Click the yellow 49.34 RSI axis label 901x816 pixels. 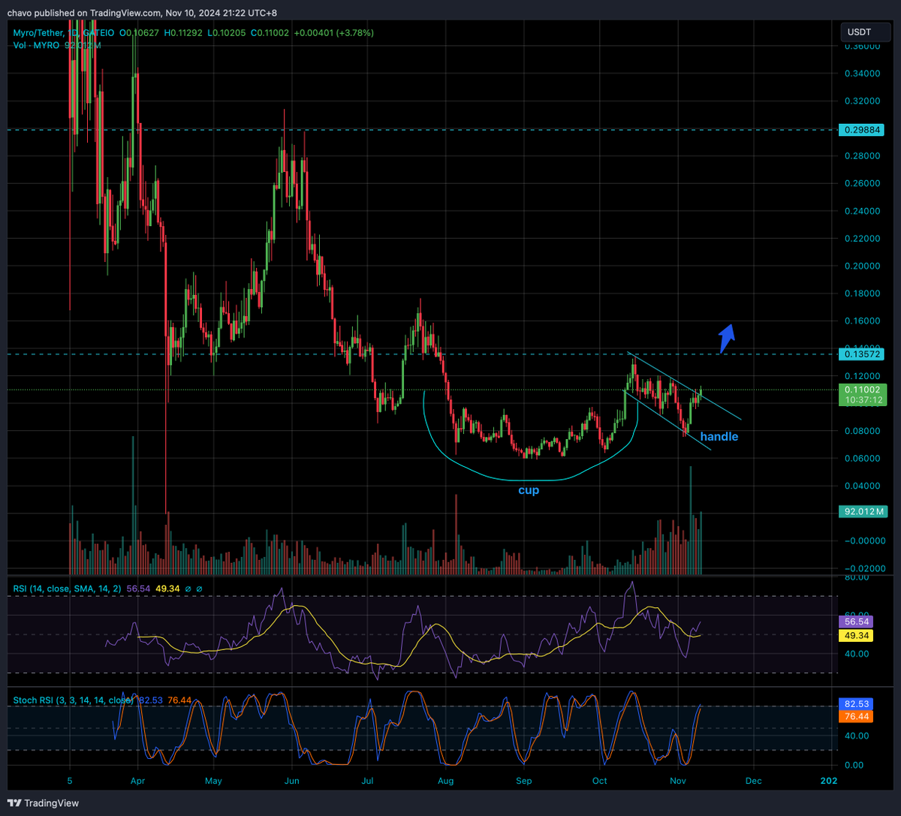[x=856, y=636]
